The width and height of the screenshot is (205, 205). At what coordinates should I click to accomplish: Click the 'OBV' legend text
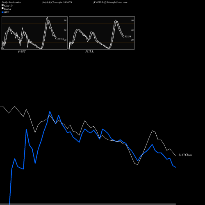click(7, 12)
